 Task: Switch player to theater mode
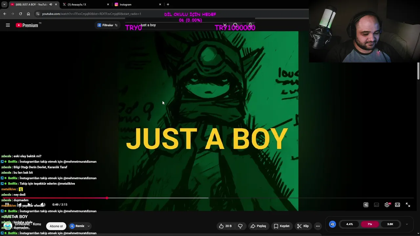click(397, 205)
